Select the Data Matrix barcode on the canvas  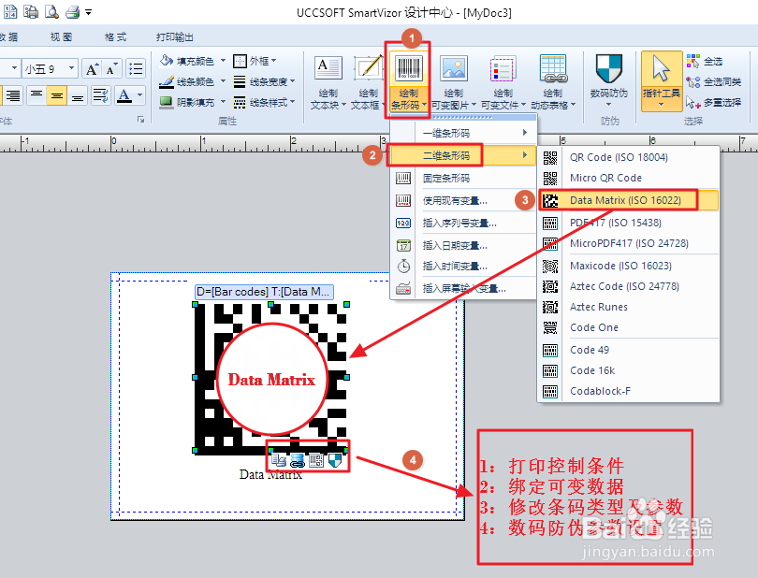point(271,374)
